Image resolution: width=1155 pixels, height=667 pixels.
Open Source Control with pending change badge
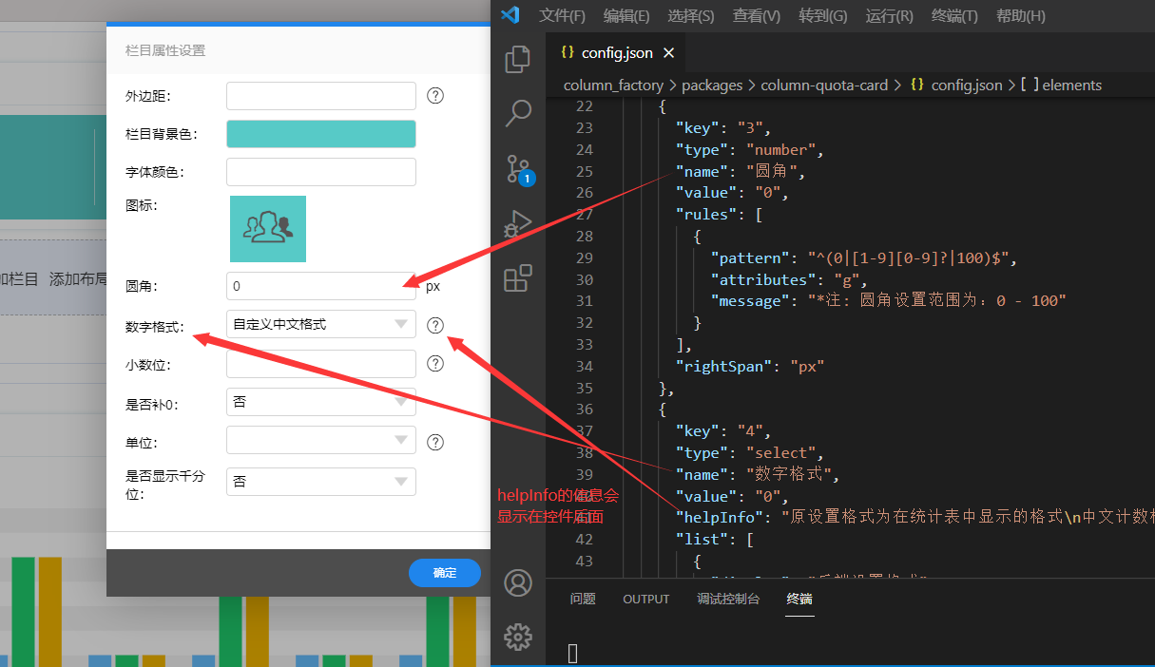coord(518,169)
